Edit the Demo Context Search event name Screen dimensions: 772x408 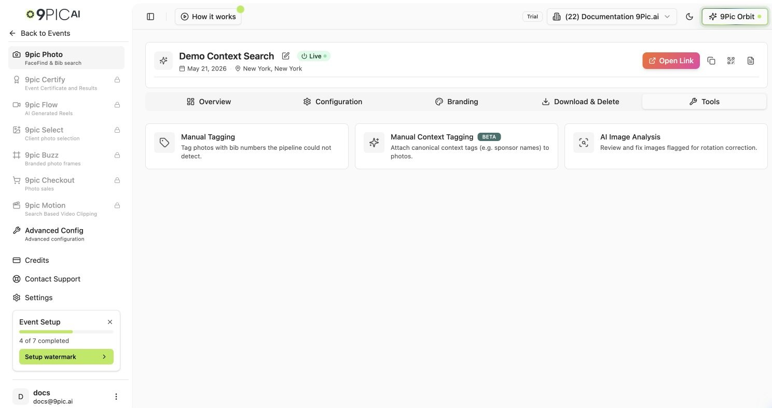[x=285, y=56]
